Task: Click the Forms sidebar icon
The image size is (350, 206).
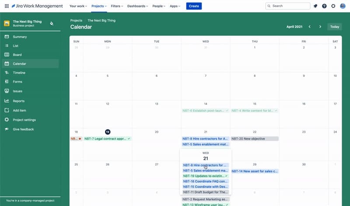Action: tap(7, 82)
